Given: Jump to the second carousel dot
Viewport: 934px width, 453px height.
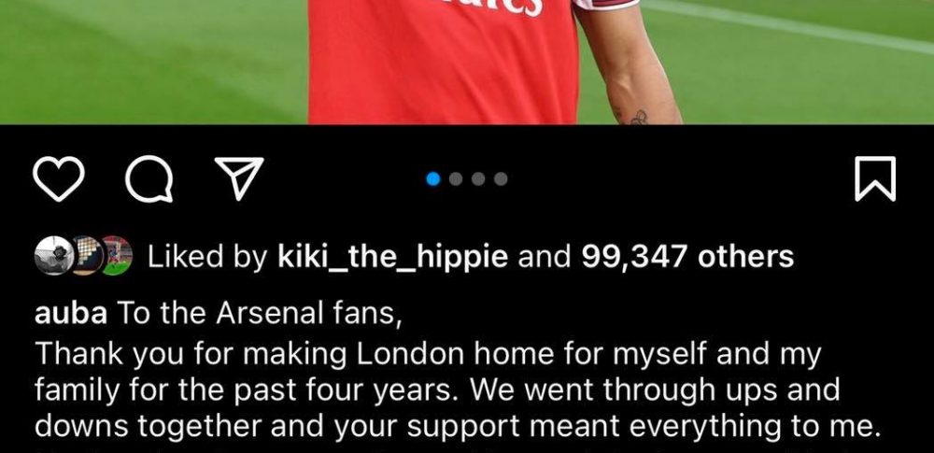Looking at the screenshot, I should [457, 178].
